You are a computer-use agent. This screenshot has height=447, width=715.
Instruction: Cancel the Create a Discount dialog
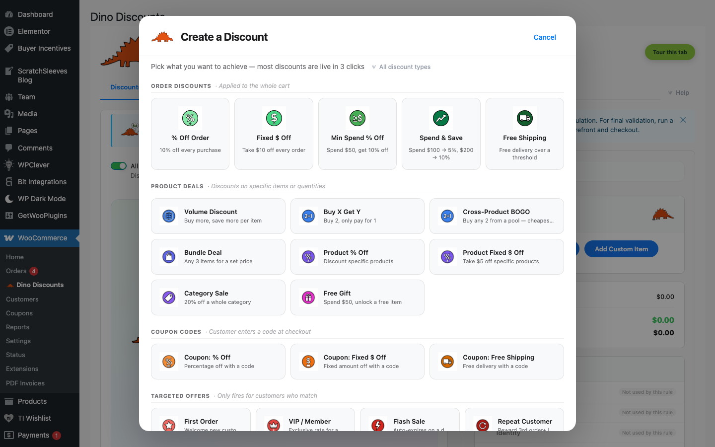tap(545, 37)
